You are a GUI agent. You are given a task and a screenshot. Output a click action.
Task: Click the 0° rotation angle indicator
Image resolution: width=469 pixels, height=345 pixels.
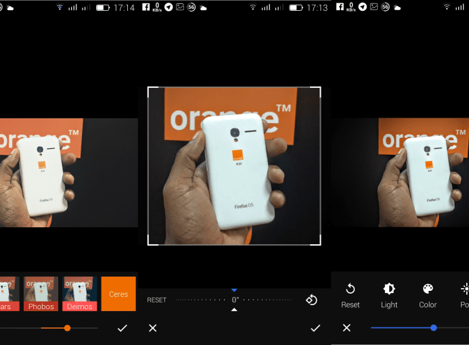click(236, 300)
